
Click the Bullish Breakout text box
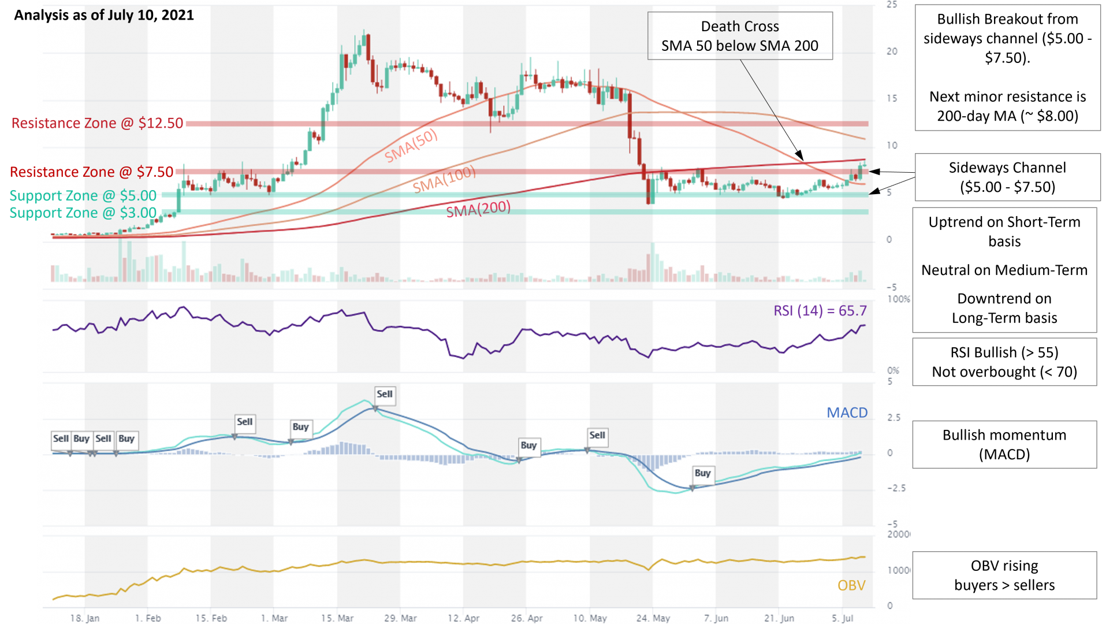[1007, 68]
